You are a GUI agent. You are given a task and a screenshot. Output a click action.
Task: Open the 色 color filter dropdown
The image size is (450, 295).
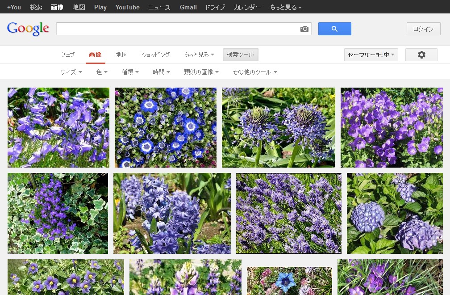[102, 72]
